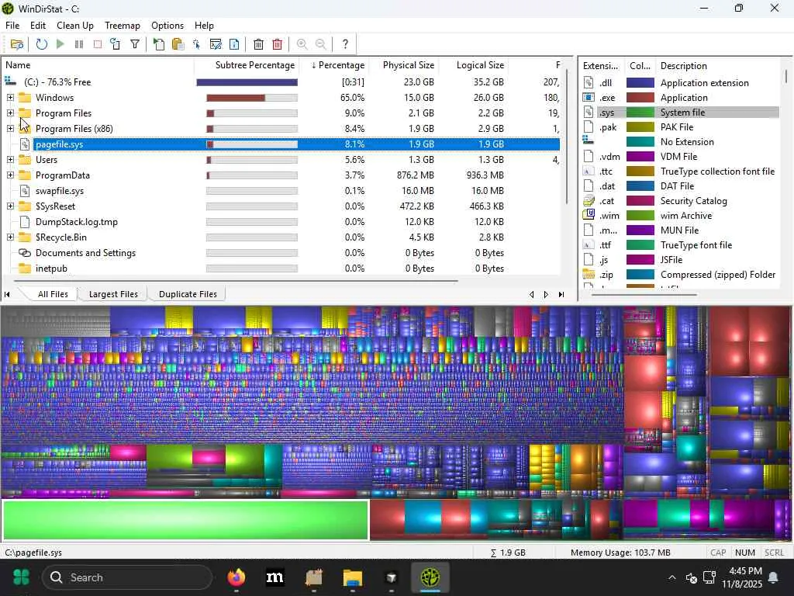Select the TrueType font file row

tap(680, 244)
